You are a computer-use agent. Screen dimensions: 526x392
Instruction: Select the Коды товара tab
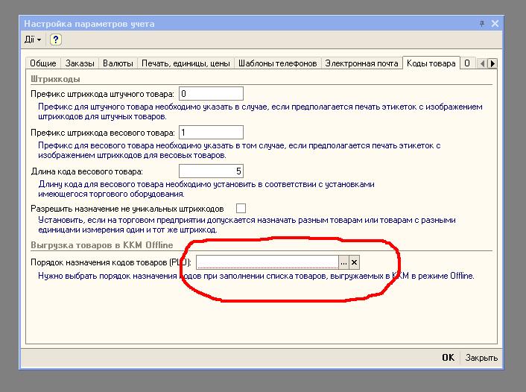click(x=431, y=64)
